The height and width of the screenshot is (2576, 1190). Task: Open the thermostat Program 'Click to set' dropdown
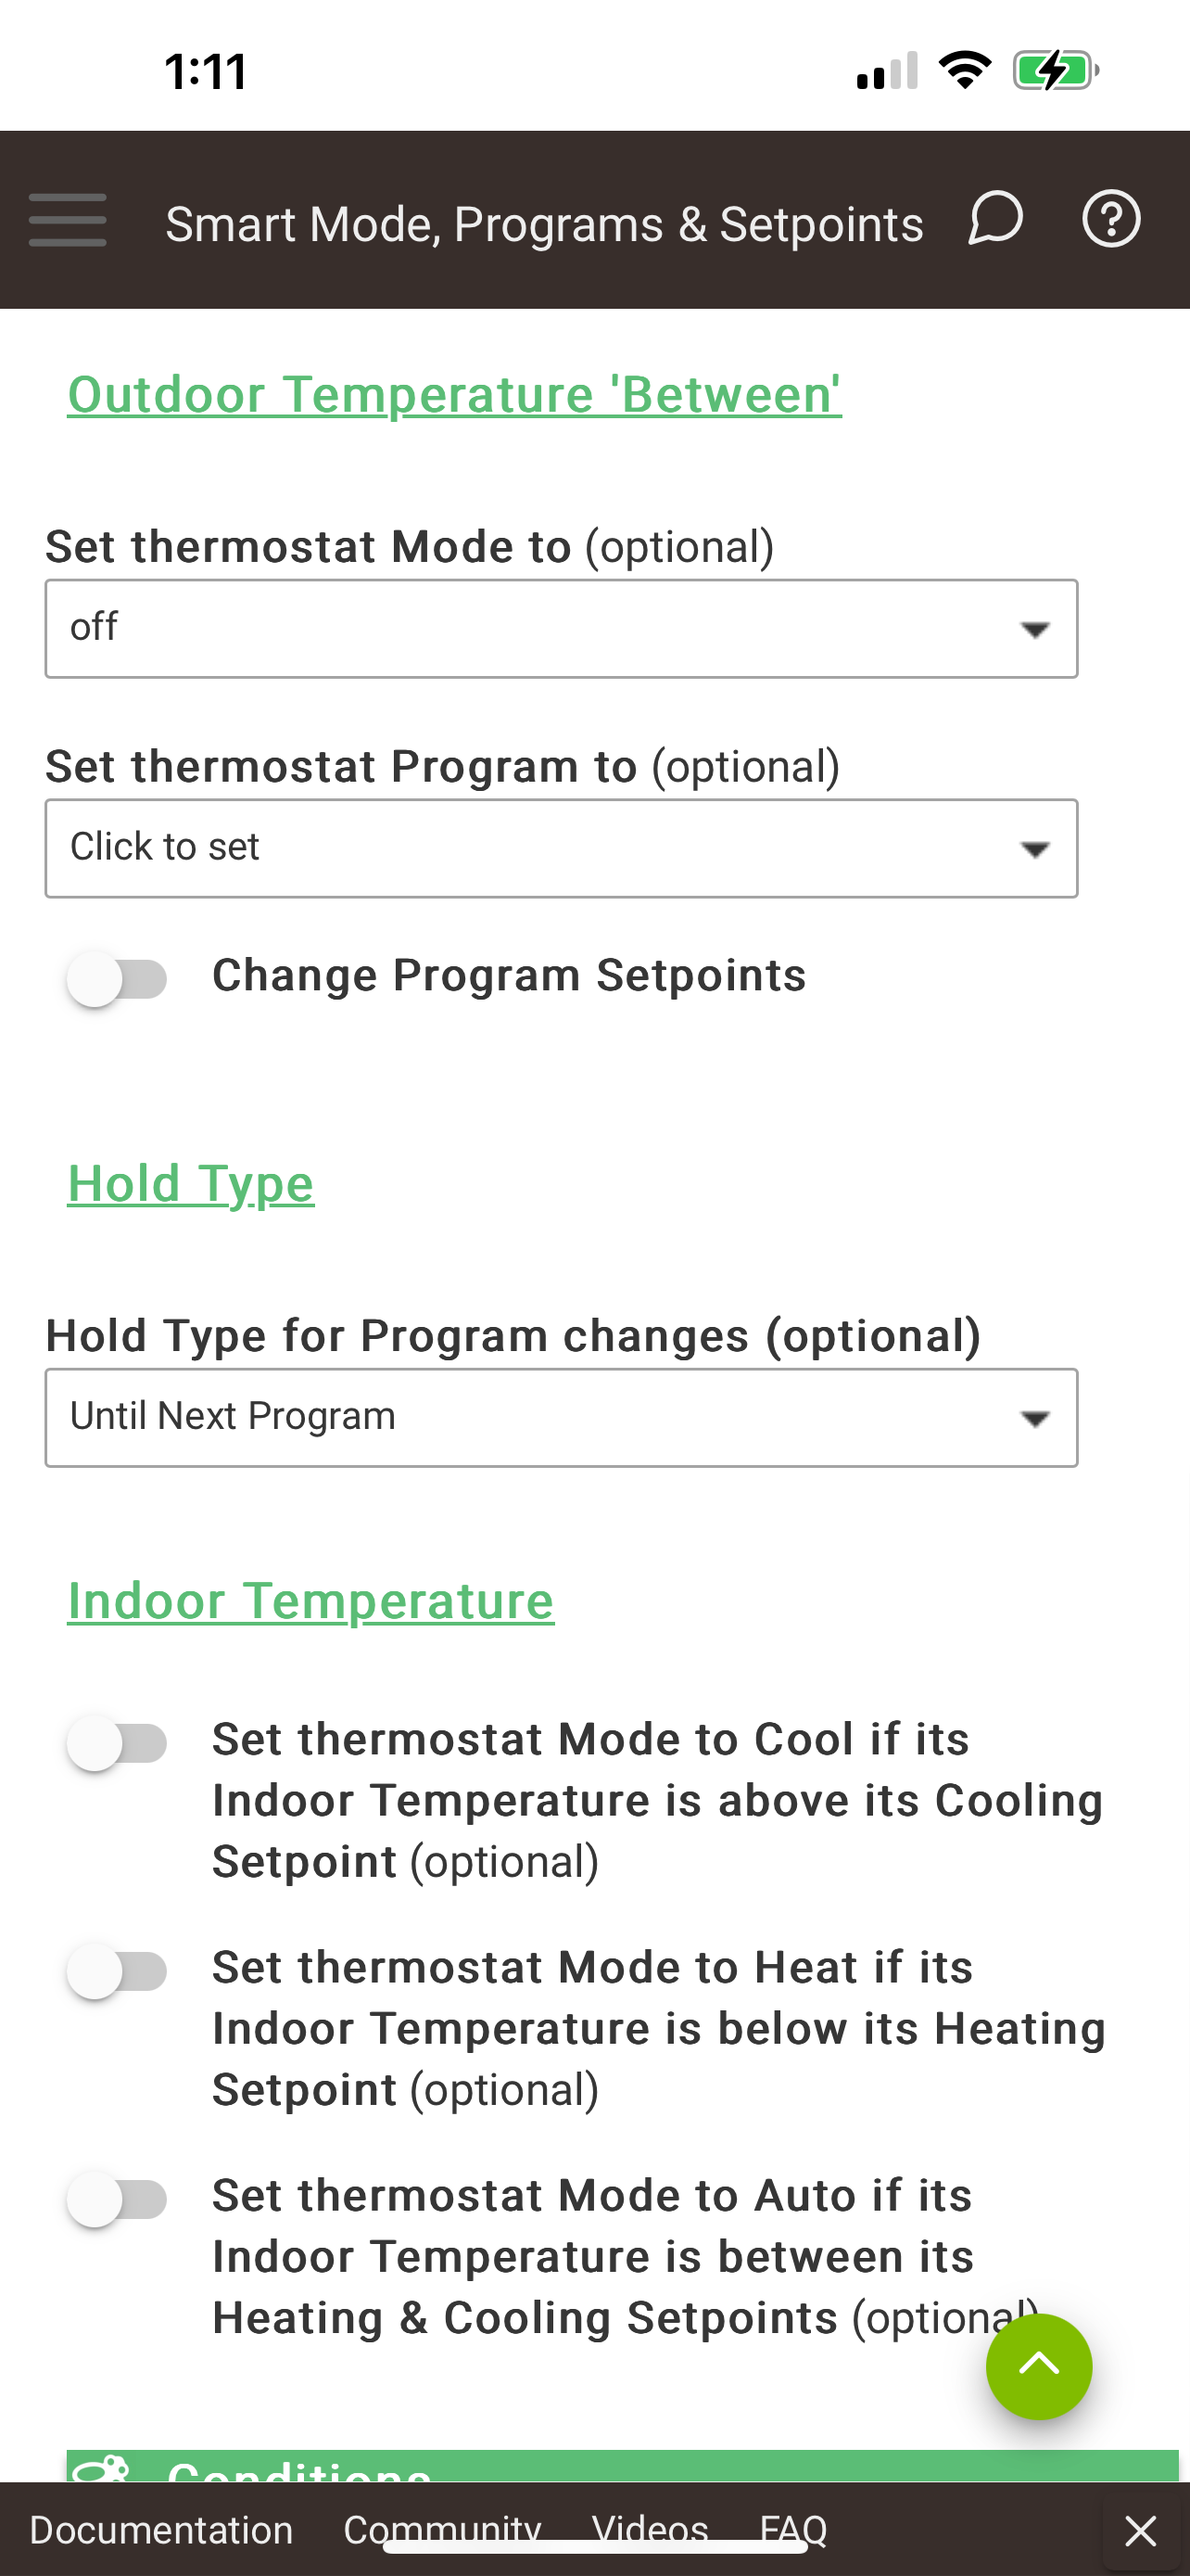click(562, 848)
